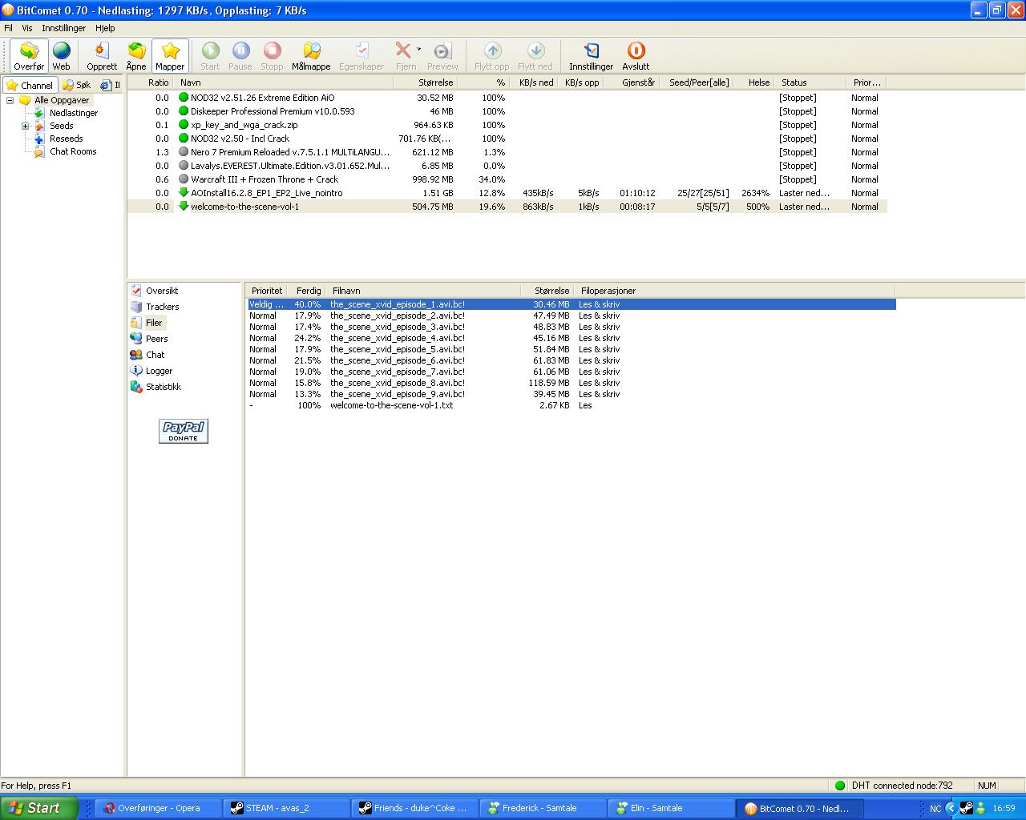
Task: Toggle the Mapper star icon
Action: tap(170, 56)
